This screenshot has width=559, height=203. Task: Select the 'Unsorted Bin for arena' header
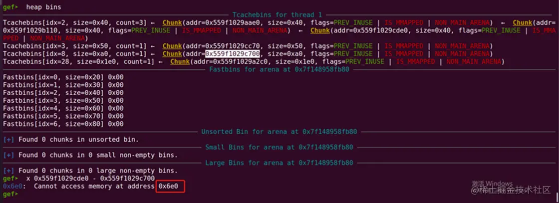pos(279,131)
